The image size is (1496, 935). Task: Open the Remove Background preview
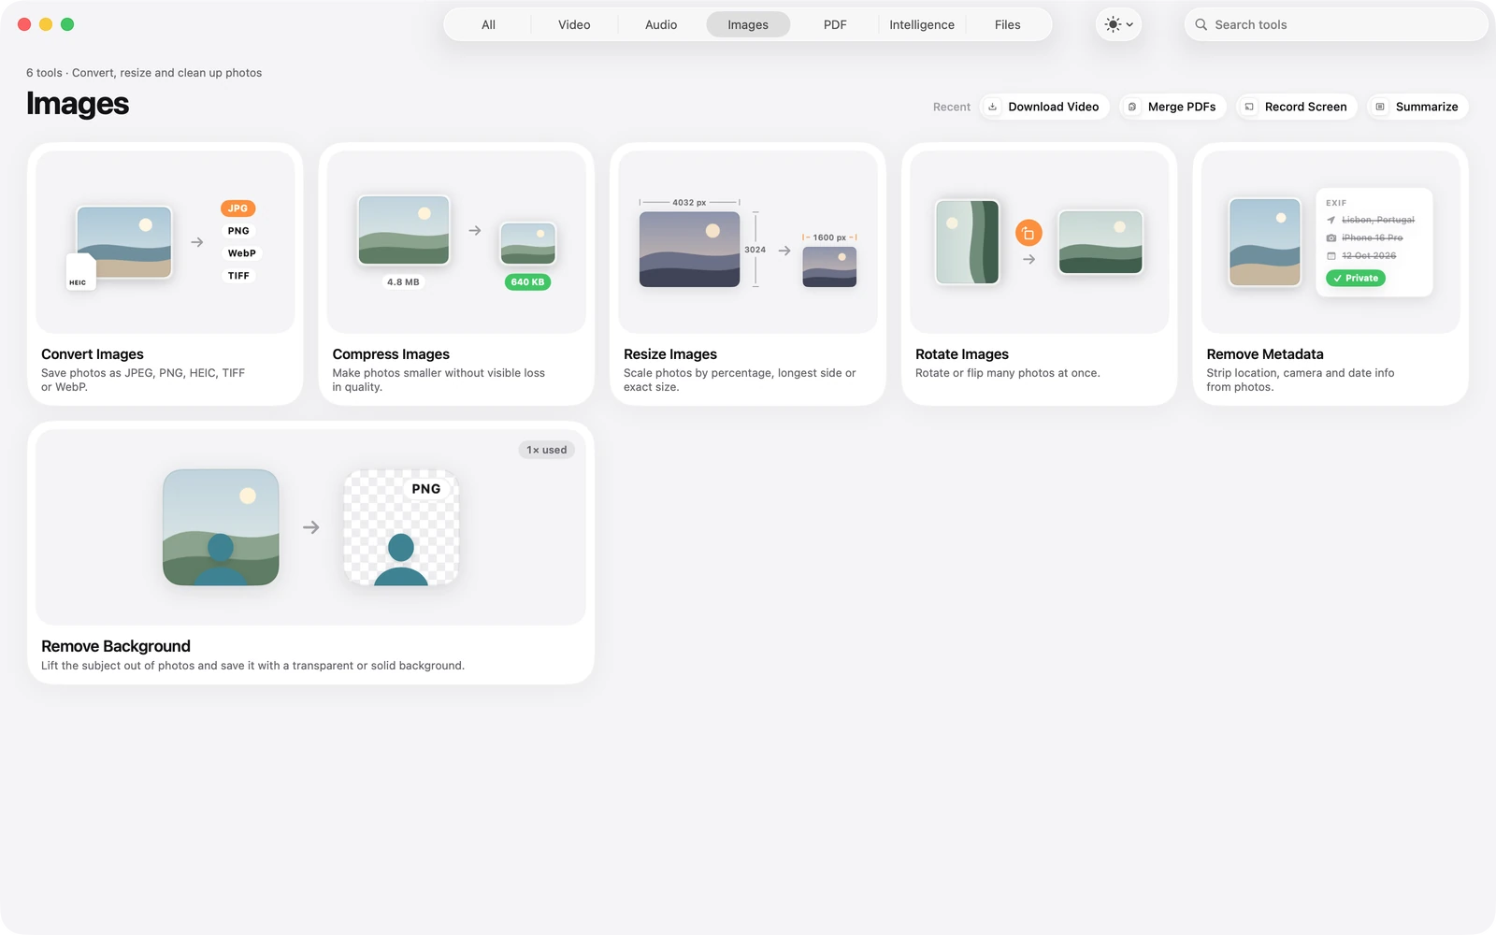(x=310, y=527)
